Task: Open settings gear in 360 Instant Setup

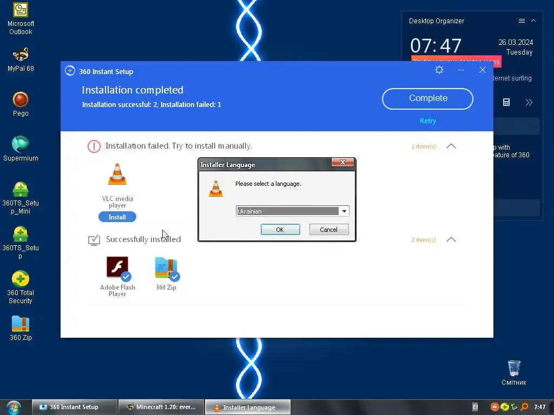Action: click(439, 70)
